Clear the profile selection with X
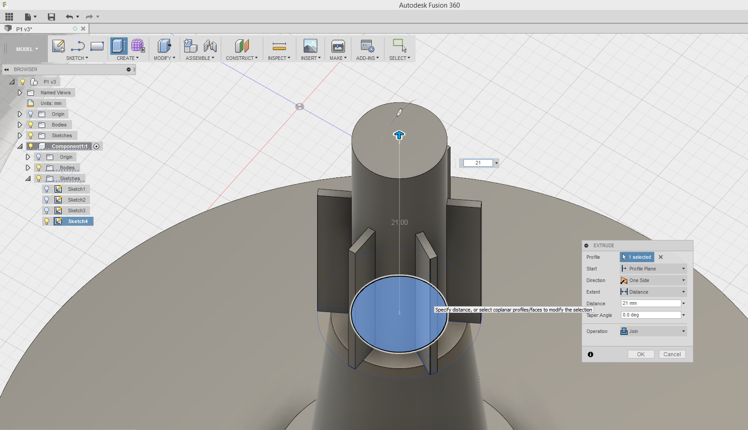748x430 pixels. tap(661, 257)
